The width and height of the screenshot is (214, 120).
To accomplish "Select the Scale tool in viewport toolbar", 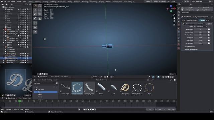I will 35,14.
